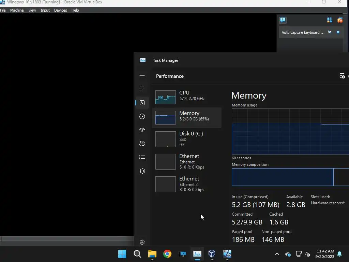Image resolution: width=349 pixels, height=262 pixels.
Task: Click the 1.6 GB cached value
Action: (x=279, y=222)
